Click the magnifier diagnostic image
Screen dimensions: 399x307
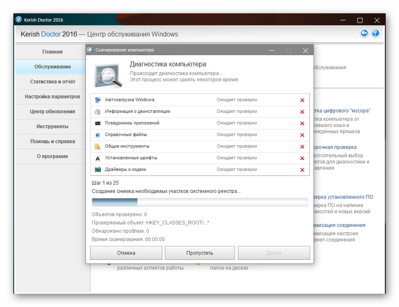click(108, 75)
